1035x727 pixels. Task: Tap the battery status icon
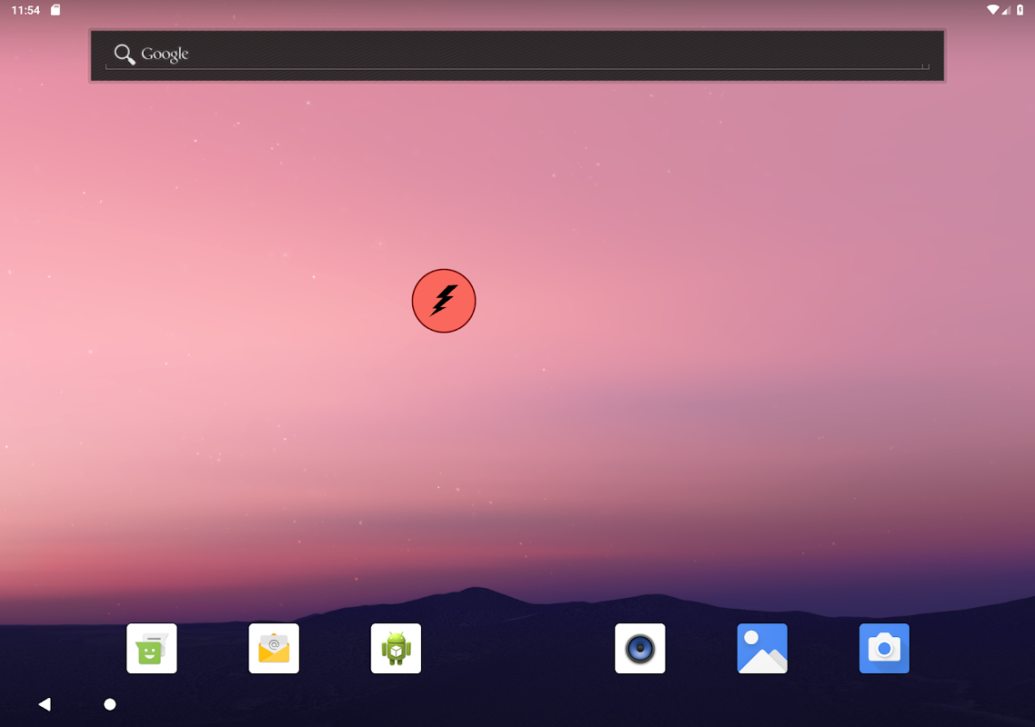tap(1020, 10)
